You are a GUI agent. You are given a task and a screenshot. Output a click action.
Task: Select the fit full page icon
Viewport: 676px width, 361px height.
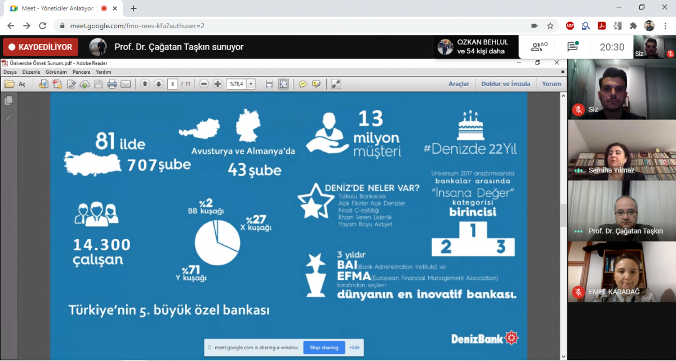pos(283,84)
